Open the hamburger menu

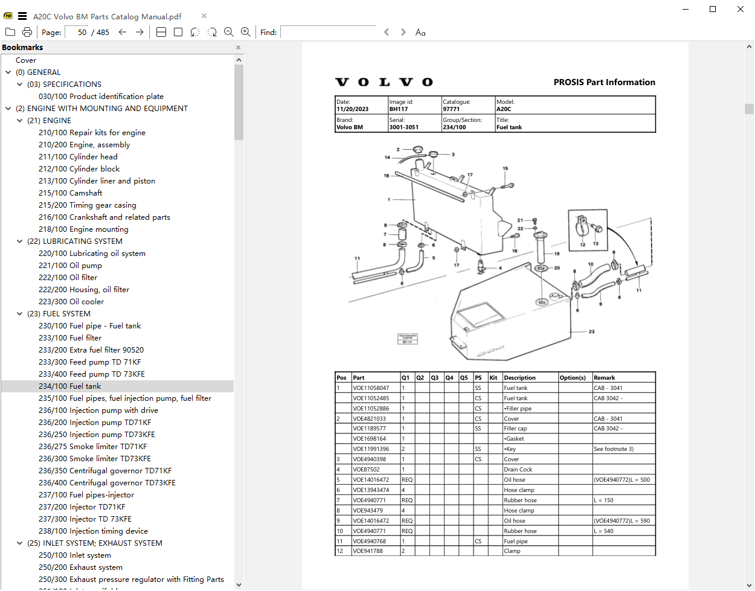click(x=22, y=16)
